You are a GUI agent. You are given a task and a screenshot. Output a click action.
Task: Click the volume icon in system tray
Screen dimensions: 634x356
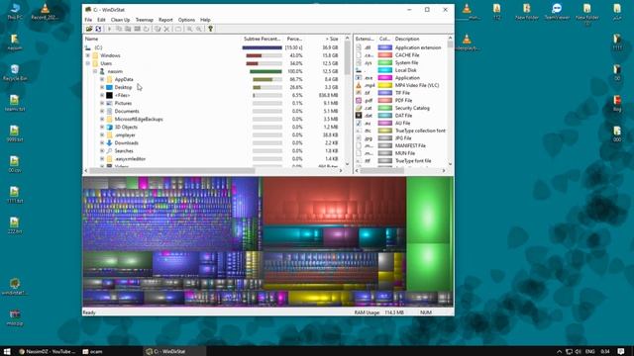click(x=578, y=351)
